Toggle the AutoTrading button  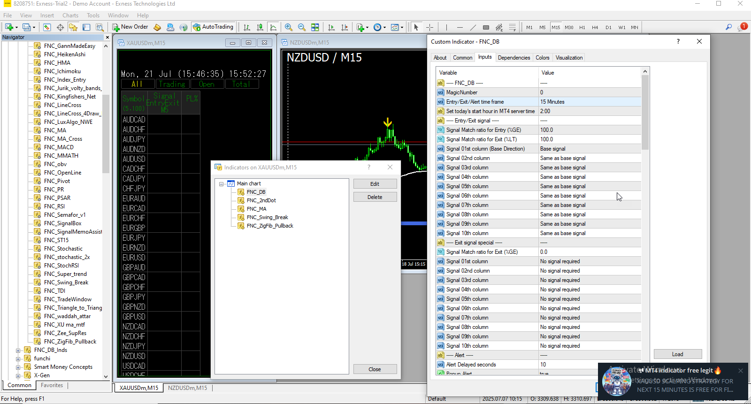click(214, 27)
